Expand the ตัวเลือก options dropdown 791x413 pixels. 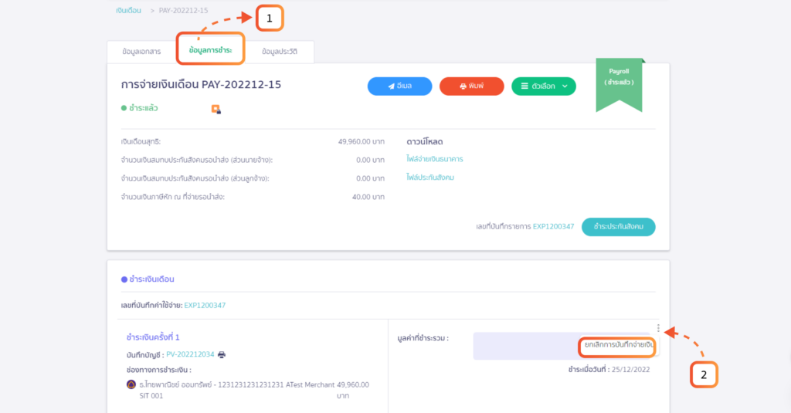[544, 86]
